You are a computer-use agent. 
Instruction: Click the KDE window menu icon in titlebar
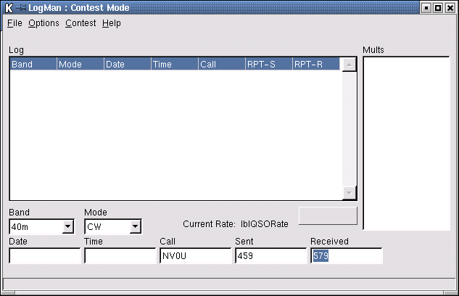click(x=9, y=7)
